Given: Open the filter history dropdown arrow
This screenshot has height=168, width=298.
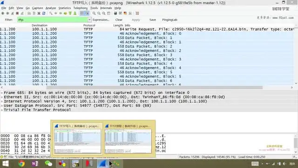Looking at the screenshot, I should click(89, 20).
